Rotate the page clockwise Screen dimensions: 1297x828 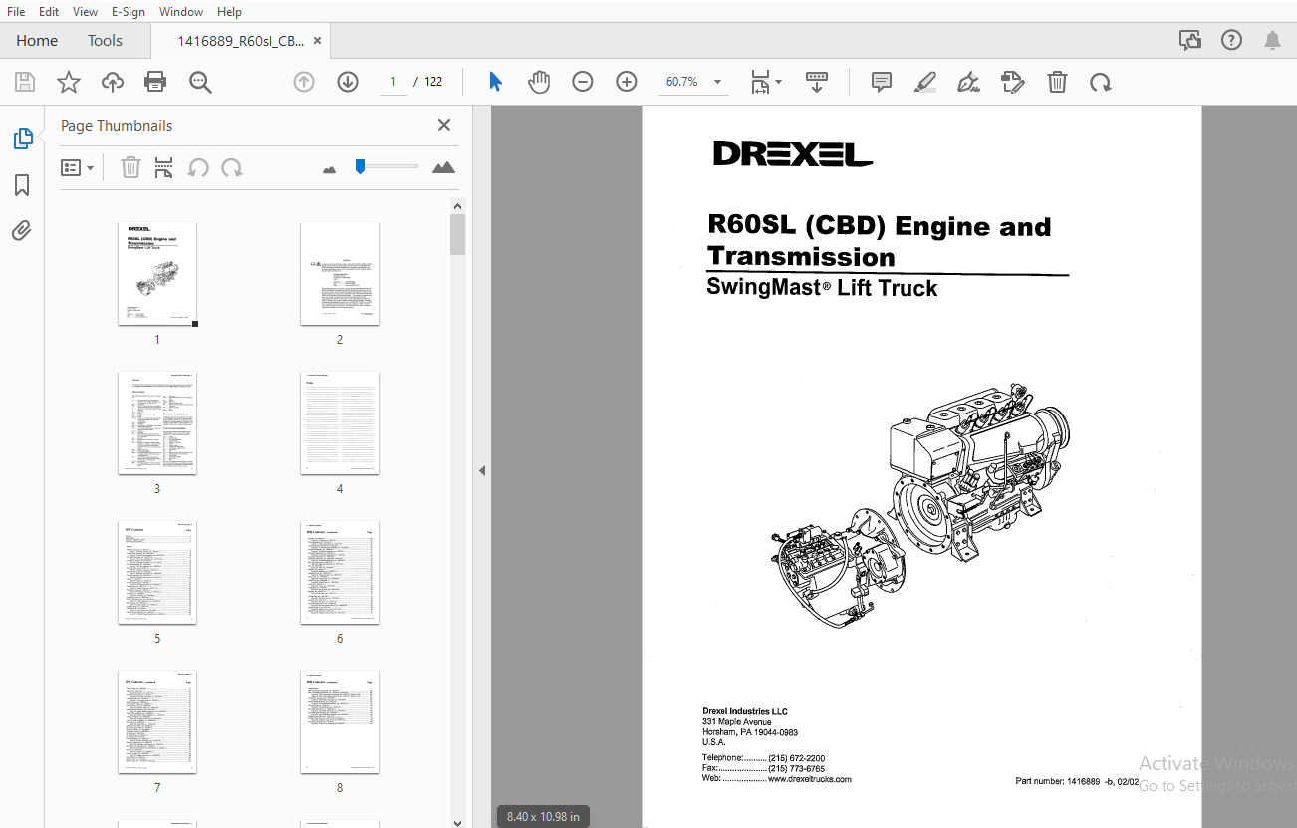(x=1101, y=82)
